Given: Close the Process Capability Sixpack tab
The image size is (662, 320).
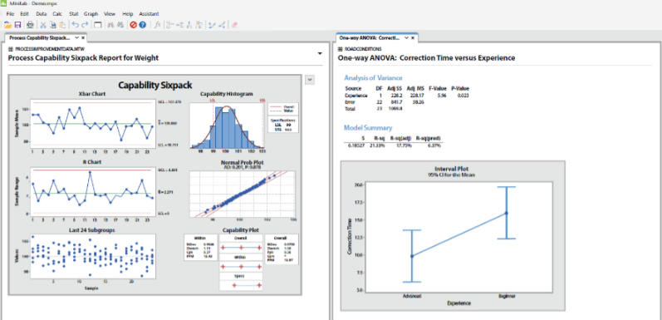Looking at the screenshot, I should point(83,37).
